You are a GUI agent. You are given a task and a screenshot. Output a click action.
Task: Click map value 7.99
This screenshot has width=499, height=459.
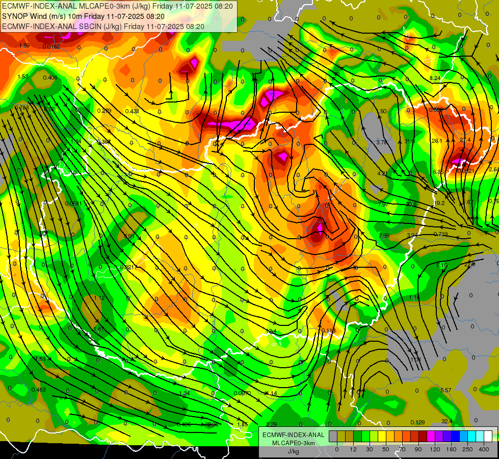384,236
